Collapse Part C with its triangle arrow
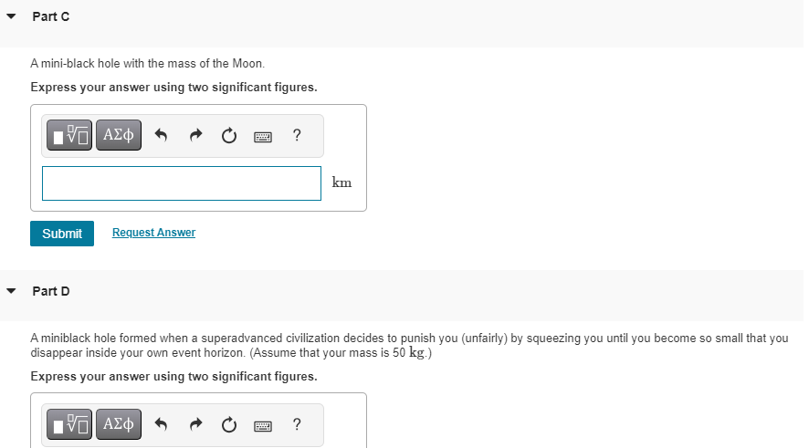The image size is (809, 448). point(11,17)
